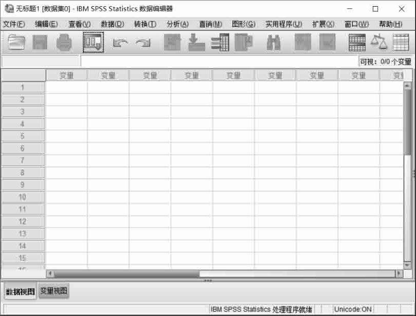Select row header 12
416x316 pixels.
coord(23,221)
